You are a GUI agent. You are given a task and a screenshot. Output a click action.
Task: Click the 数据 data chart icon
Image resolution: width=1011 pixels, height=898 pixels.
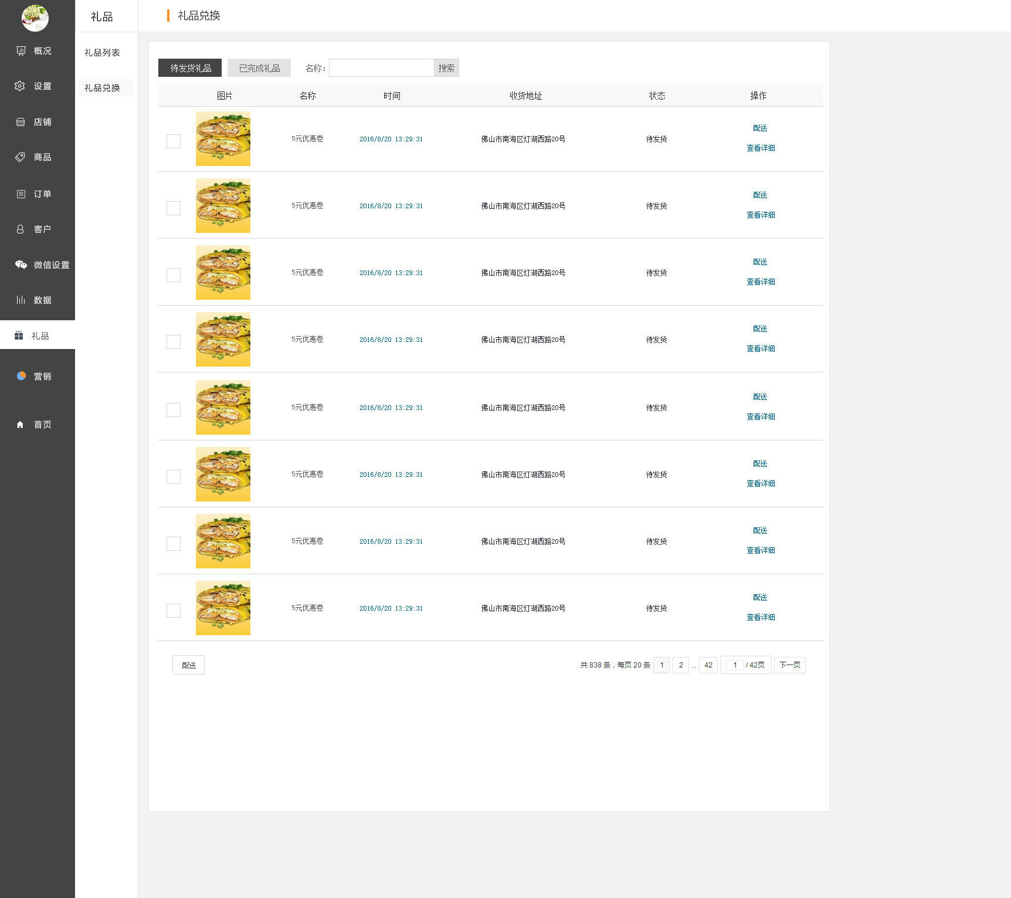tap(21, 300)
